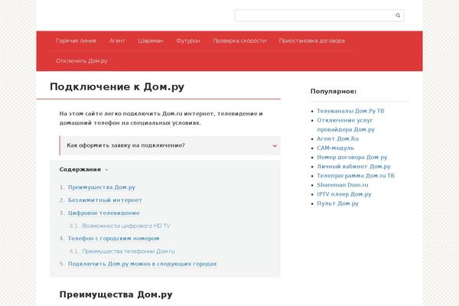This screenshot has width=459, height=306.
Task: Jump to Подключить Дом.ру в следующих городах
Action: click(142, 264)
